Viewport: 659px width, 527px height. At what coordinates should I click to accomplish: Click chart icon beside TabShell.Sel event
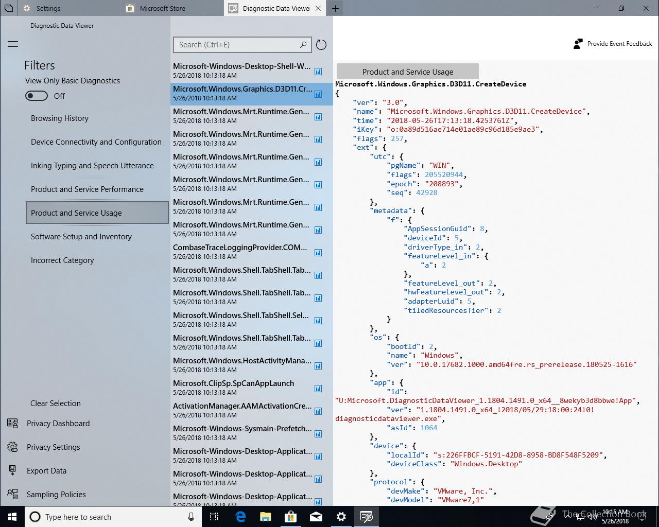318,321
